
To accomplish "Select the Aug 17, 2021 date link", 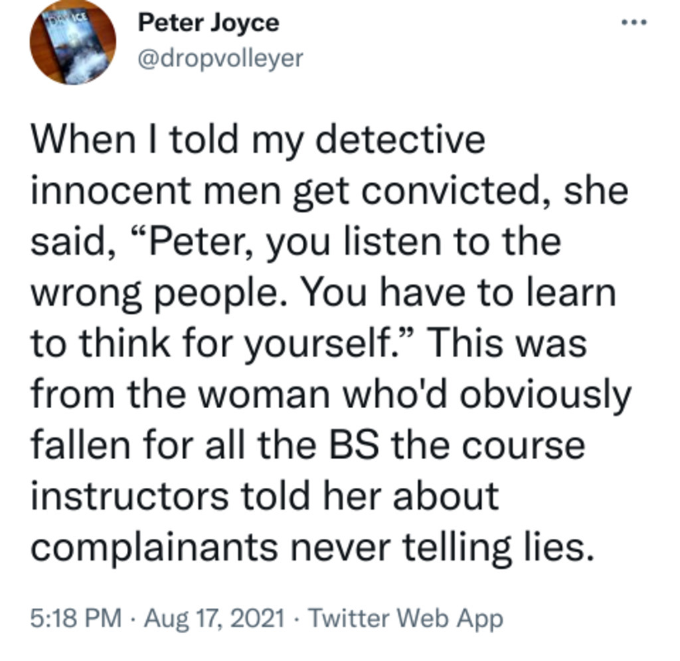I will [x=214, y=618].
